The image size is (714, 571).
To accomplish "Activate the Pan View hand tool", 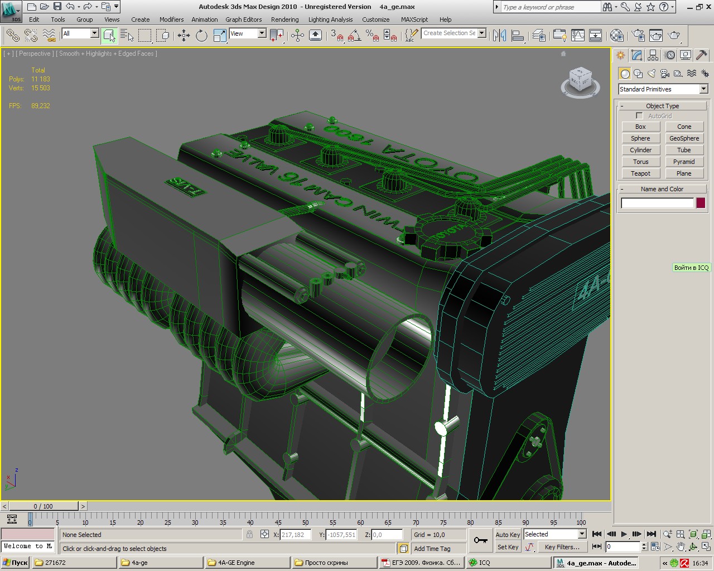I will [681, 547].
